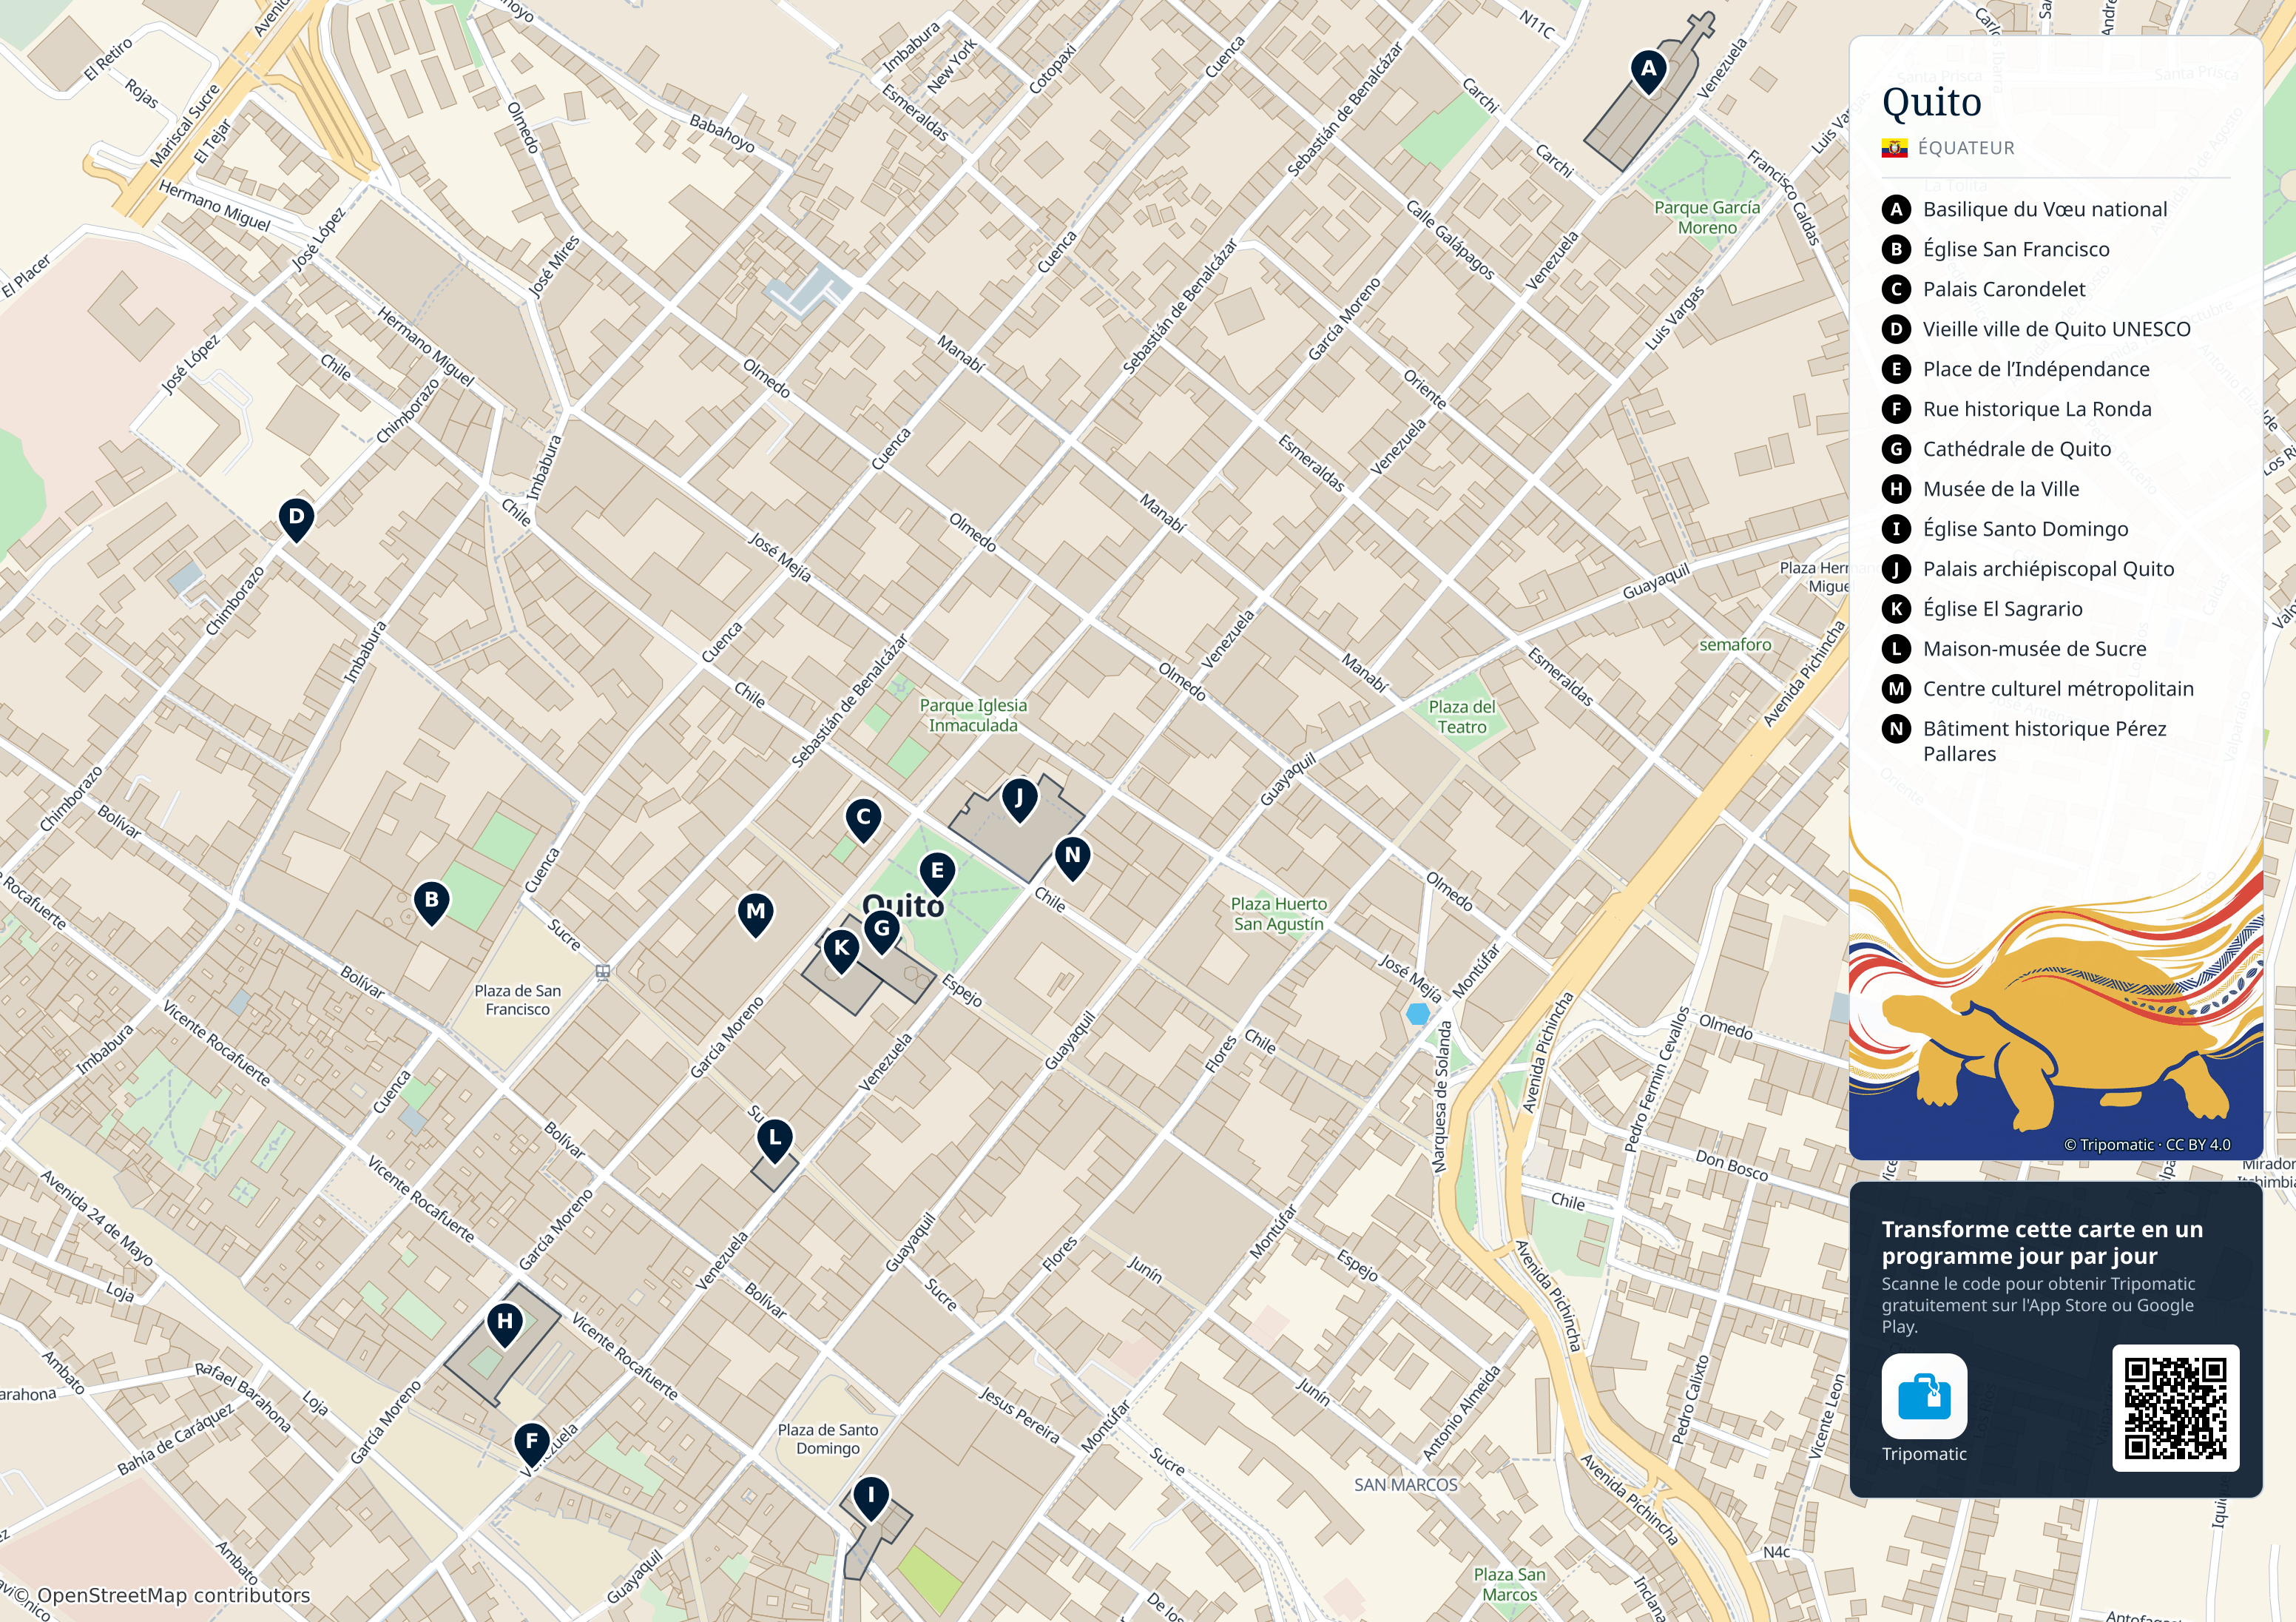Click the '© Tripomatic · CC BY 4.0' credit
Viewport: 2296px width, 1622px height.
[2147, 1145]
